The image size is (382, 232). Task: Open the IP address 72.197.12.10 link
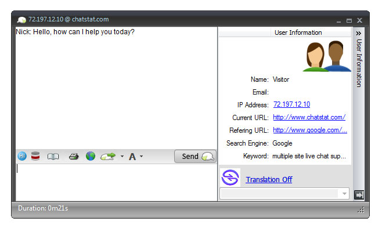[291, 104]
